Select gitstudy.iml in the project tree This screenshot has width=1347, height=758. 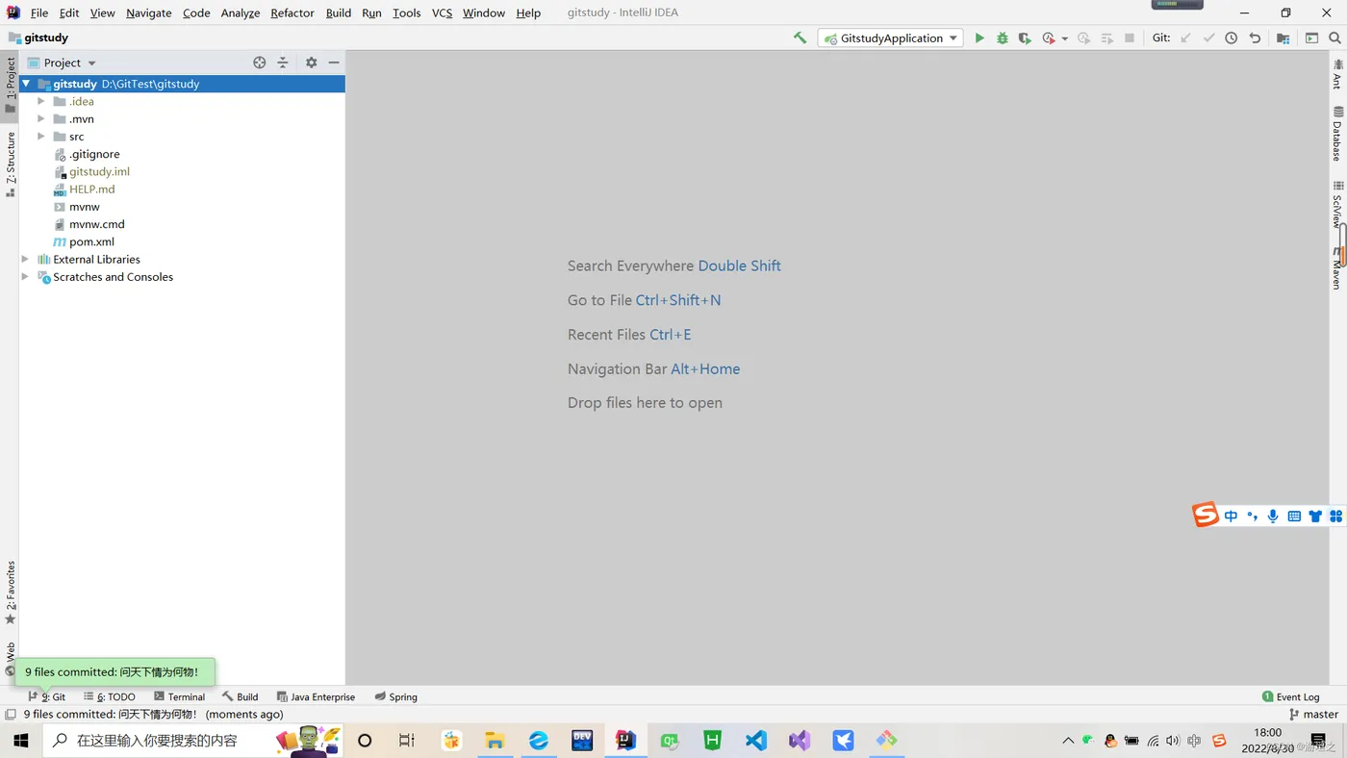[x=99, y=171]
